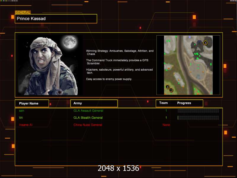This screenshot has width=237, height=178.
Task: Click the Team column header
Action: pyautogui.click(x=164, y=103)
